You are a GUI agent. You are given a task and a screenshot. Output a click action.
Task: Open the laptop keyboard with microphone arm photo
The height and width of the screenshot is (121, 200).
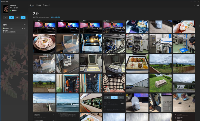[x=160, y=103]
